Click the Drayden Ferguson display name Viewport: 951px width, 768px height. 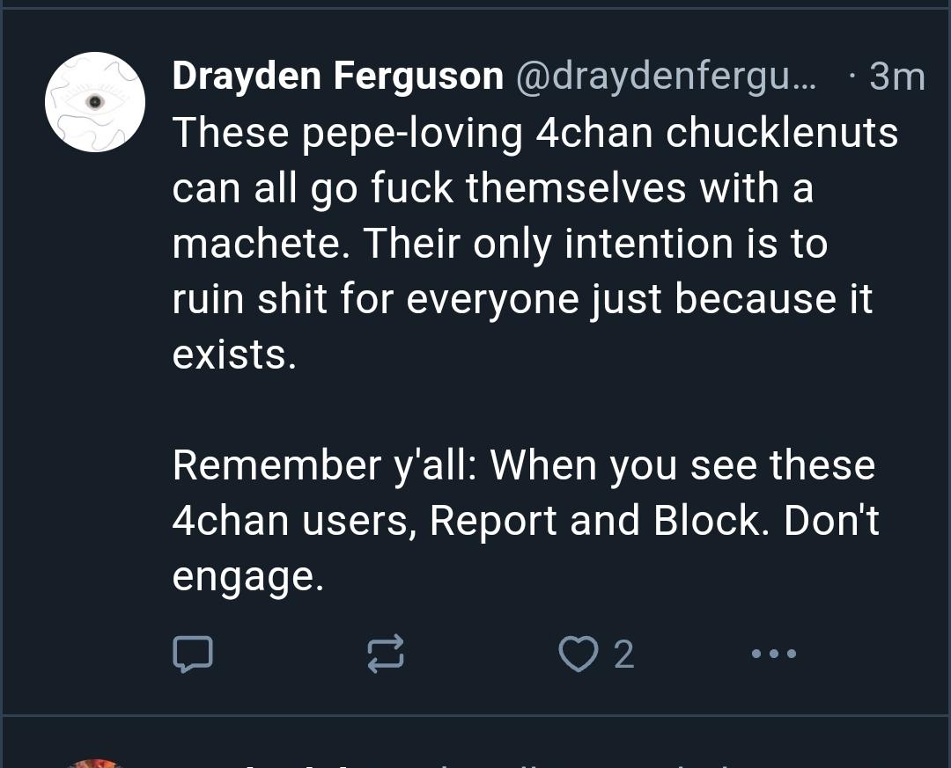tap(337, 77)
